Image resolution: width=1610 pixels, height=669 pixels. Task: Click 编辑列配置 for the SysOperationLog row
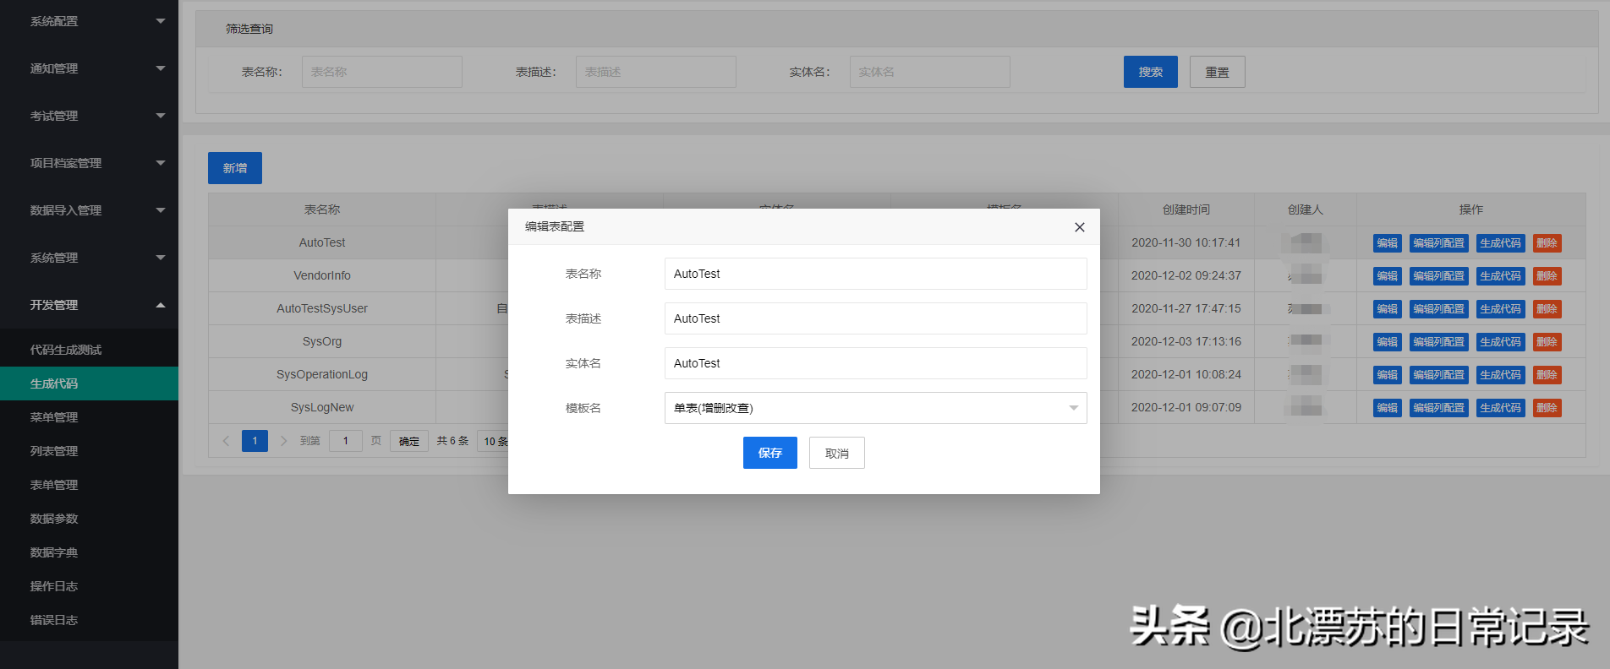(x=1438, y=375)
